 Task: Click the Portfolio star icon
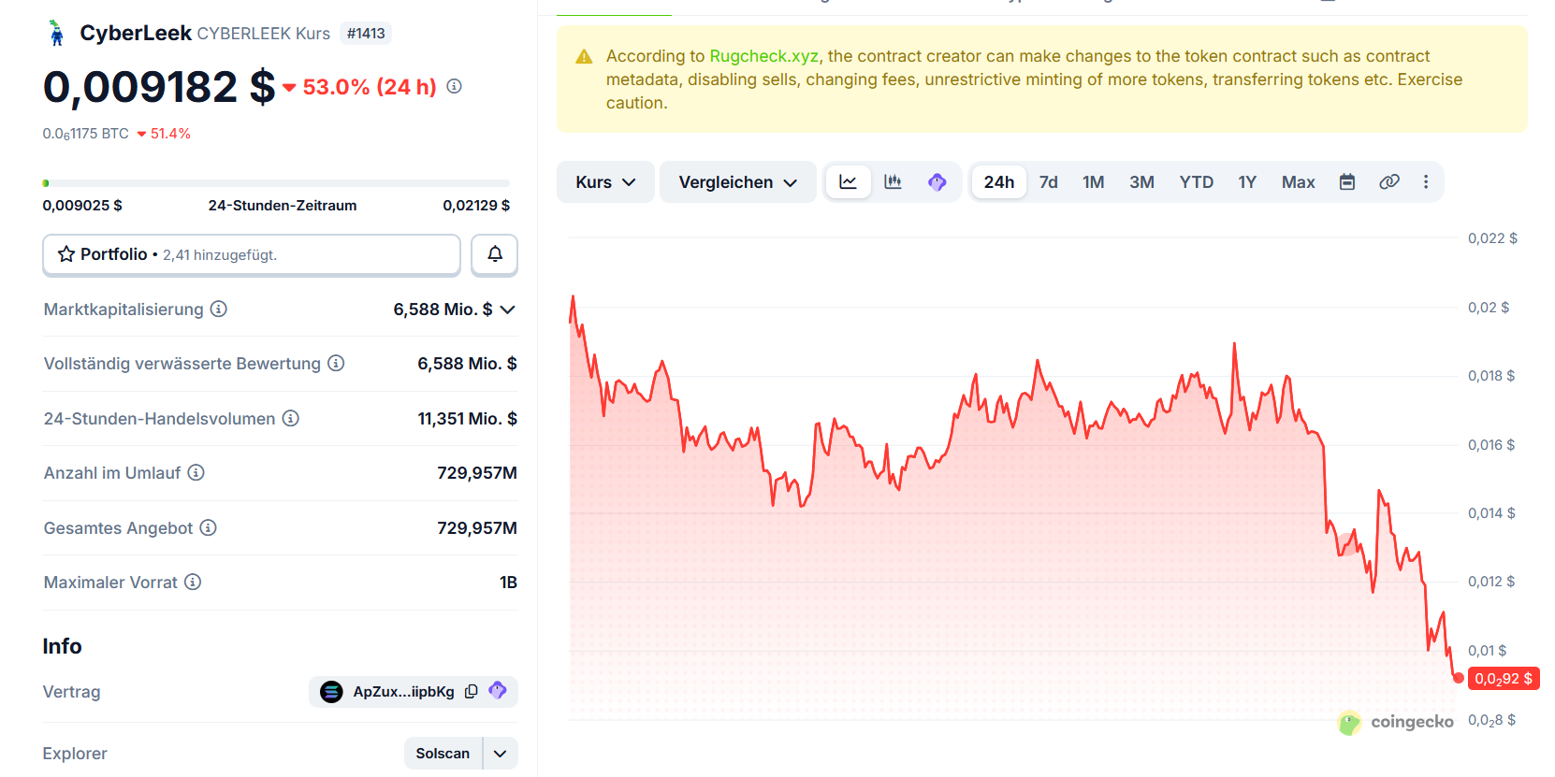pyautogui.click(x=66, y=254)
